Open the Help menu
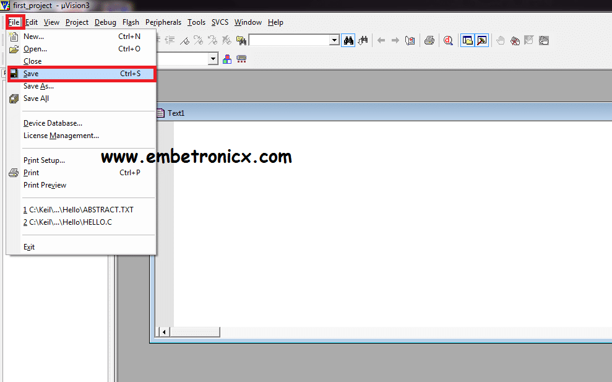The image size is (612, 382). (275, 22)
